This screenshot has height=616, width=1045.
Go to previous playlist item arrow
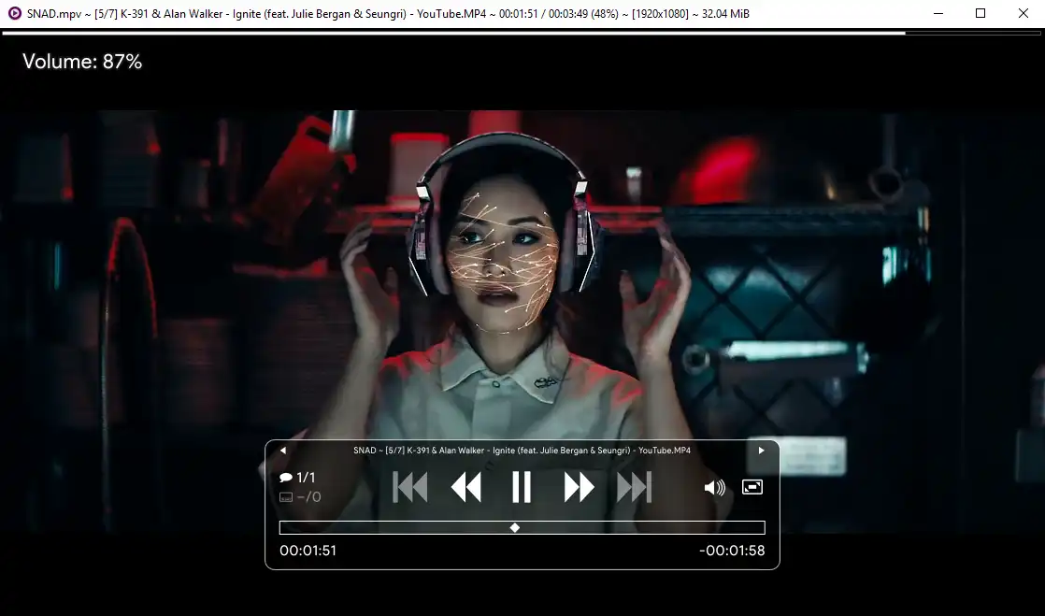(283, 451)
